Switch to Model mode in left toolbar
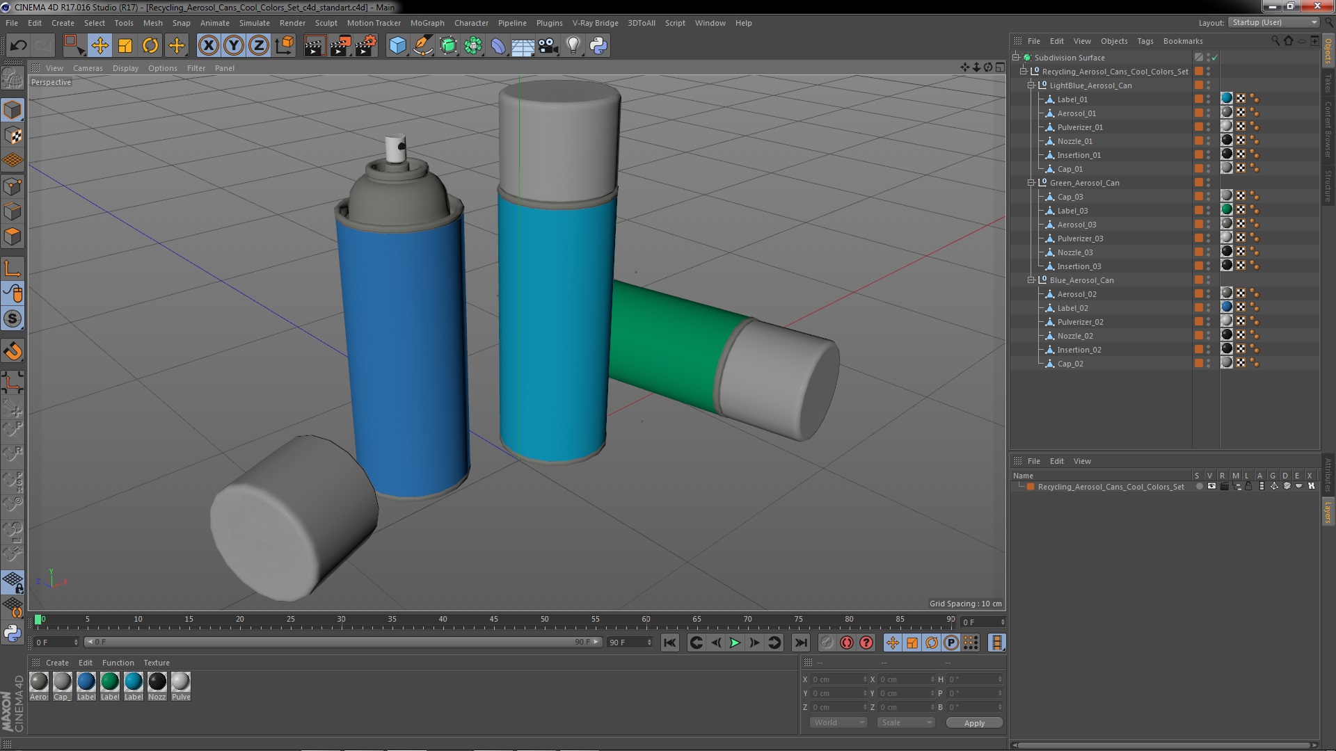The image size is (1336, 751). [13, 111]
